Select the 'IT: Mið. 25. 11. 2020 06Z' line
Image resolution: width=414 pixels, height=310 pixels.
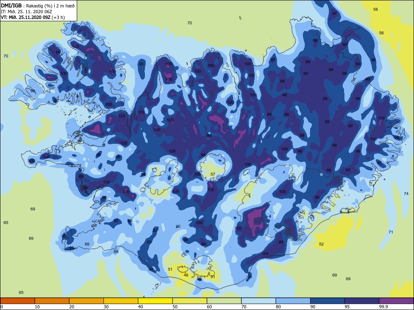click(26, 12)
